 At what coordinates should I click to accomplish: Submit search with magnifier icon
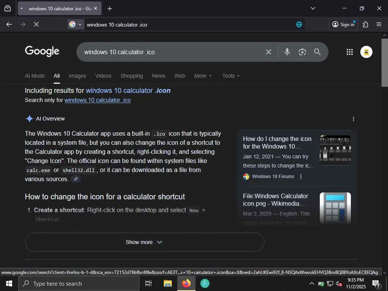point(317,52)
